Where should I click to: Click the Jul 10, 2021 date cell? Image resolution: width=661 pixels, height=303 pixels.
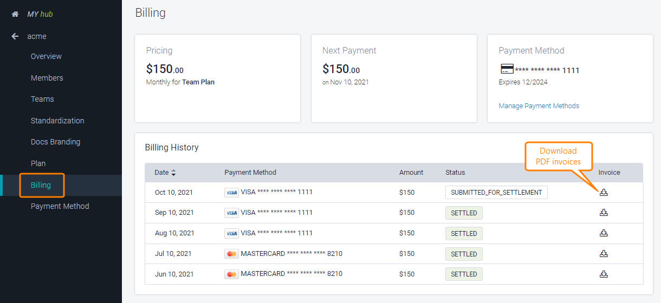pyautogui.click(x=173, y=254)
